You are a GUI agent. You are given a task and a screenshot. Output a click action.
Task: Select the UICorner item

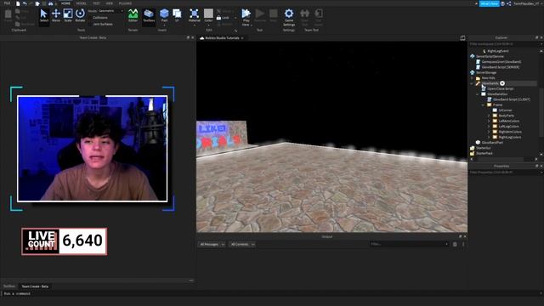(x=505, y=110)
